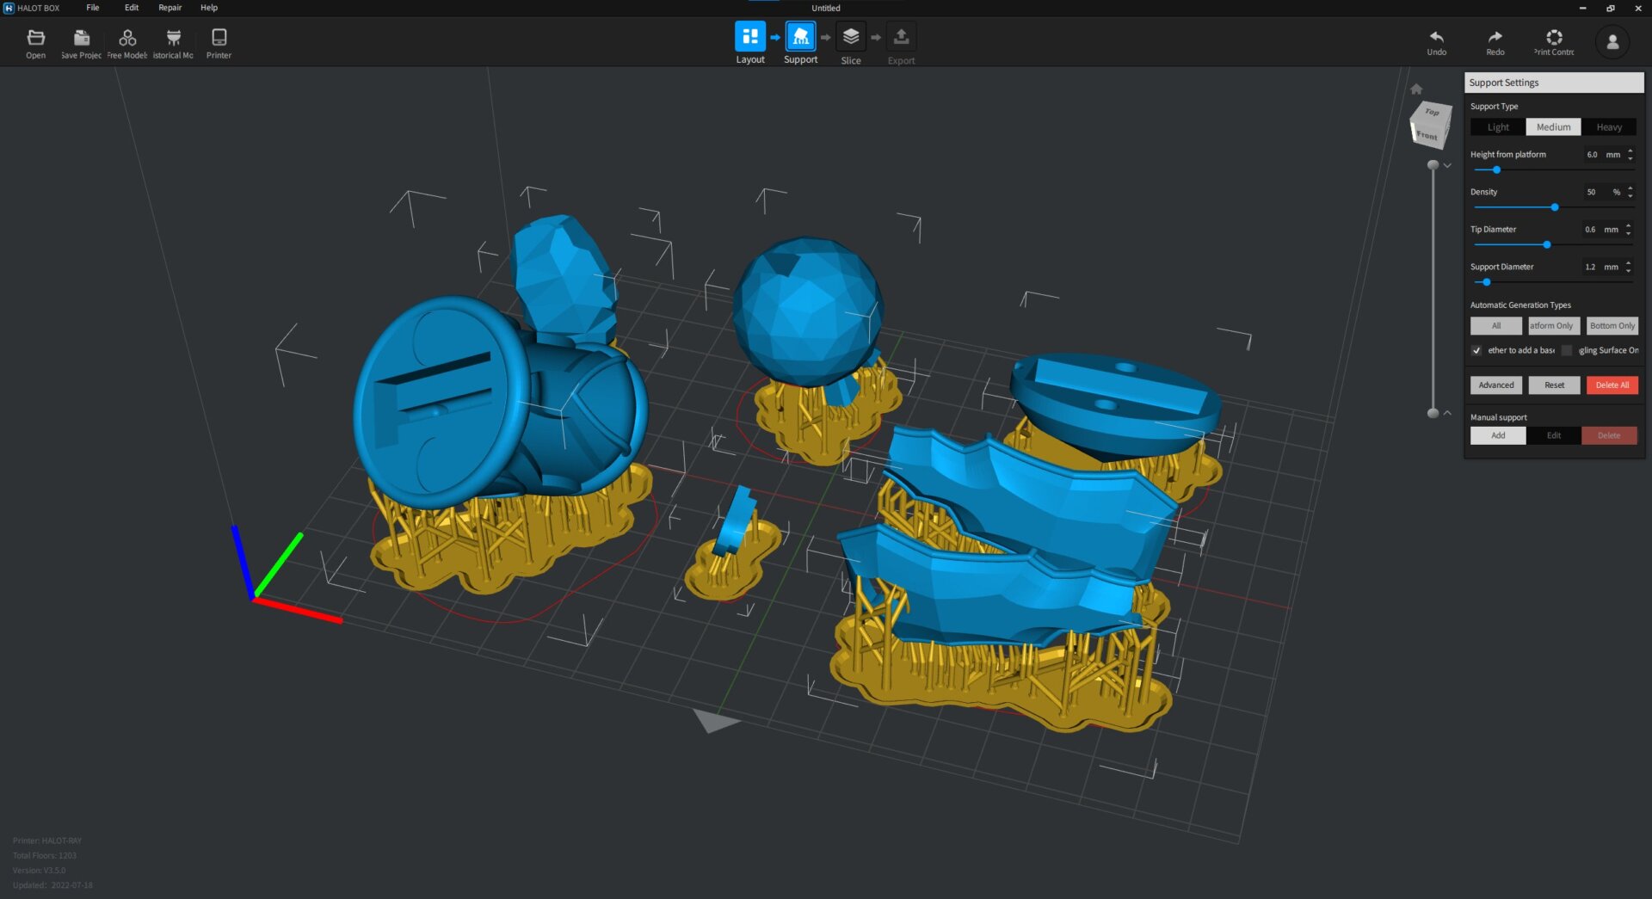Uncheck the add a base checkbox
This screenshot has height=899, width=1652.
click(x=1476, y=350)
